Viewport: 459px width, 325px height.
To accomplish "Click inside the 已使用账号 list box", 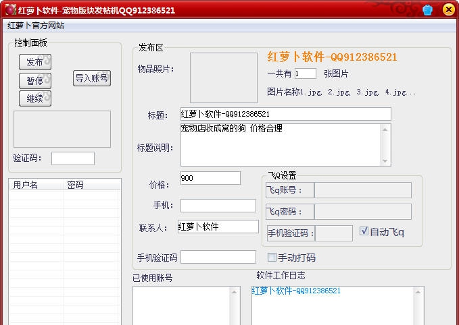I will tap(181, 305).
